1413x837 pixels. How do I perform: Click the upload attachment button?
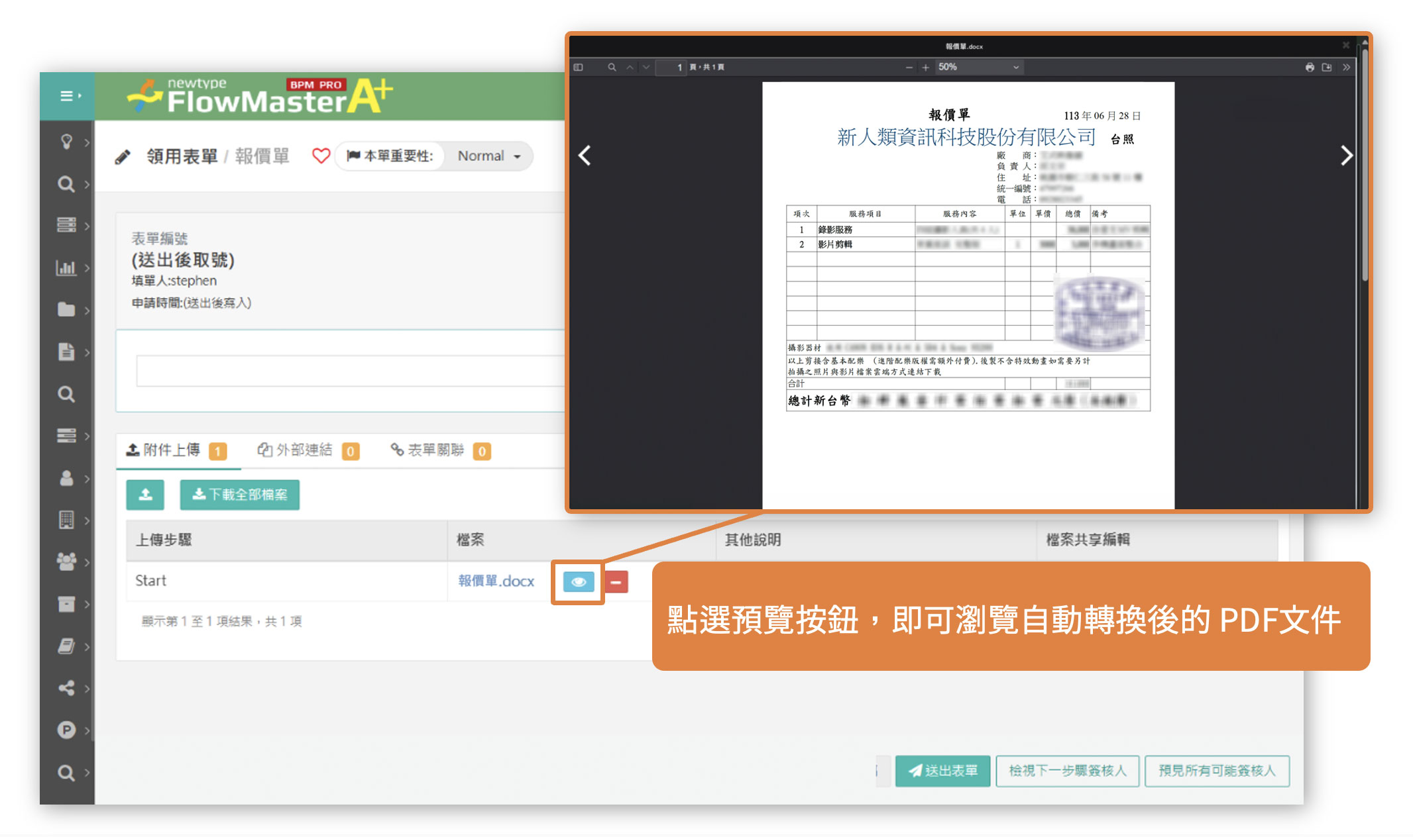pos(145,495)
